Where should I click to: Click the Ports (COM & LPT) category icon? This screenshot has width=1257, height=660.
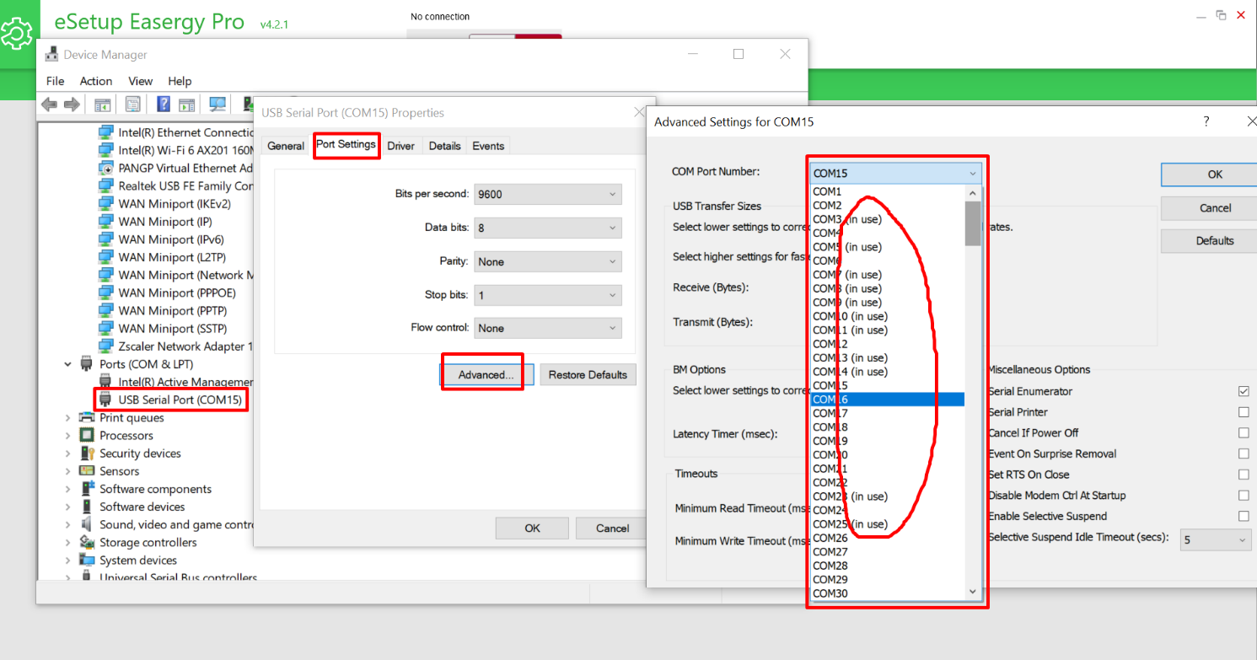click(86, 364)
